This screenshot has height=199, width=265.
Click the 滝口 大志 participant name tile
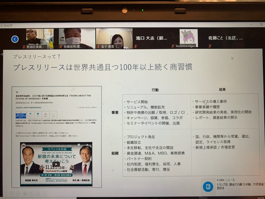[152, 38]
